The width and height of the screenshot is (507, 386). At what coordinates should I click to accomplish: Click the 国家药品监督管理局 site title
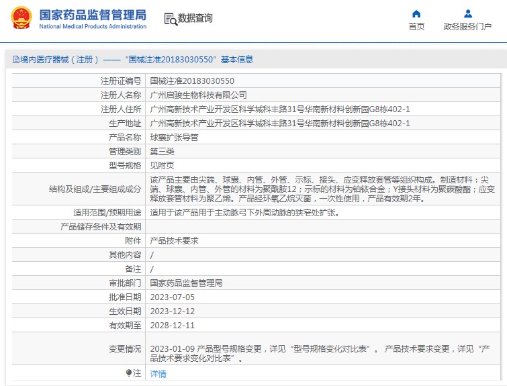93,15
